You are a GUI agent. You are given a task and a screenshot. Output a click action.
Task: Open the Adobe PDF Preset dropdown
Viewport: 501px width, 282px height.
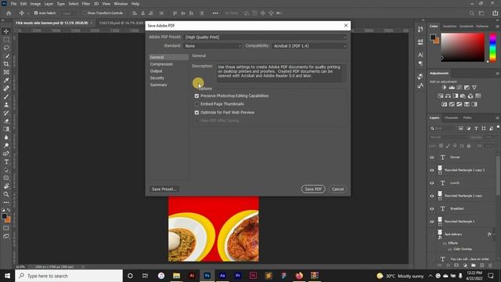coord(265,38)
